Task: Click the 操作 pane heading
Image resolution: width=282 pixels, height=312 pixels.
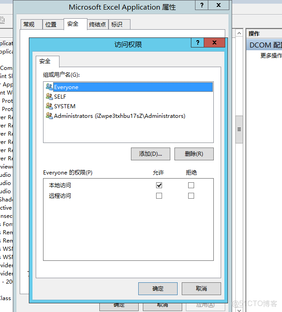Action: 254,34
